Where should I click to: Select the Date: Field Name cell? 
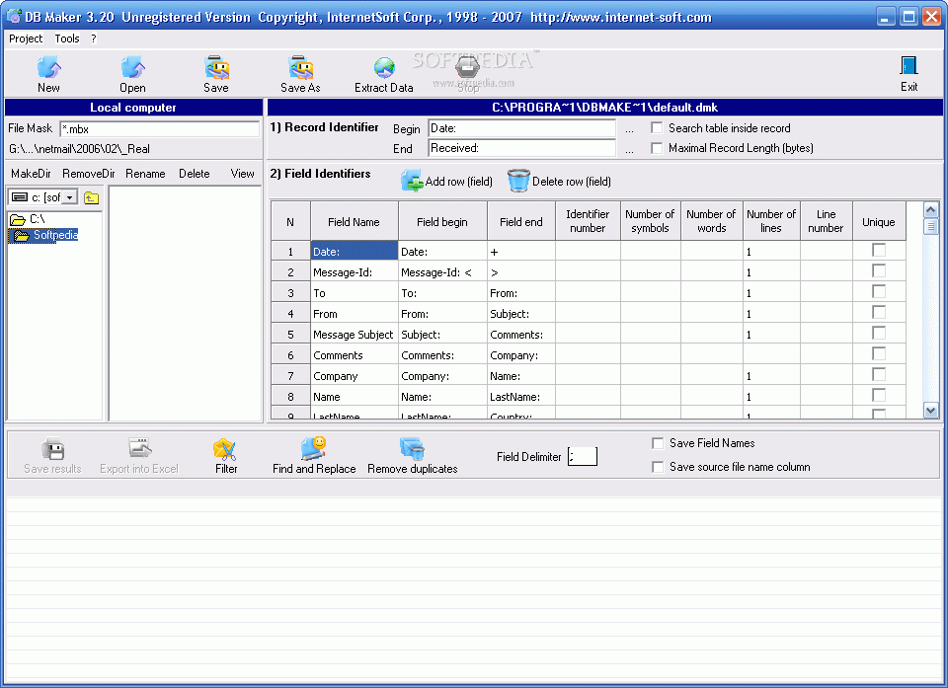point(355,252)
